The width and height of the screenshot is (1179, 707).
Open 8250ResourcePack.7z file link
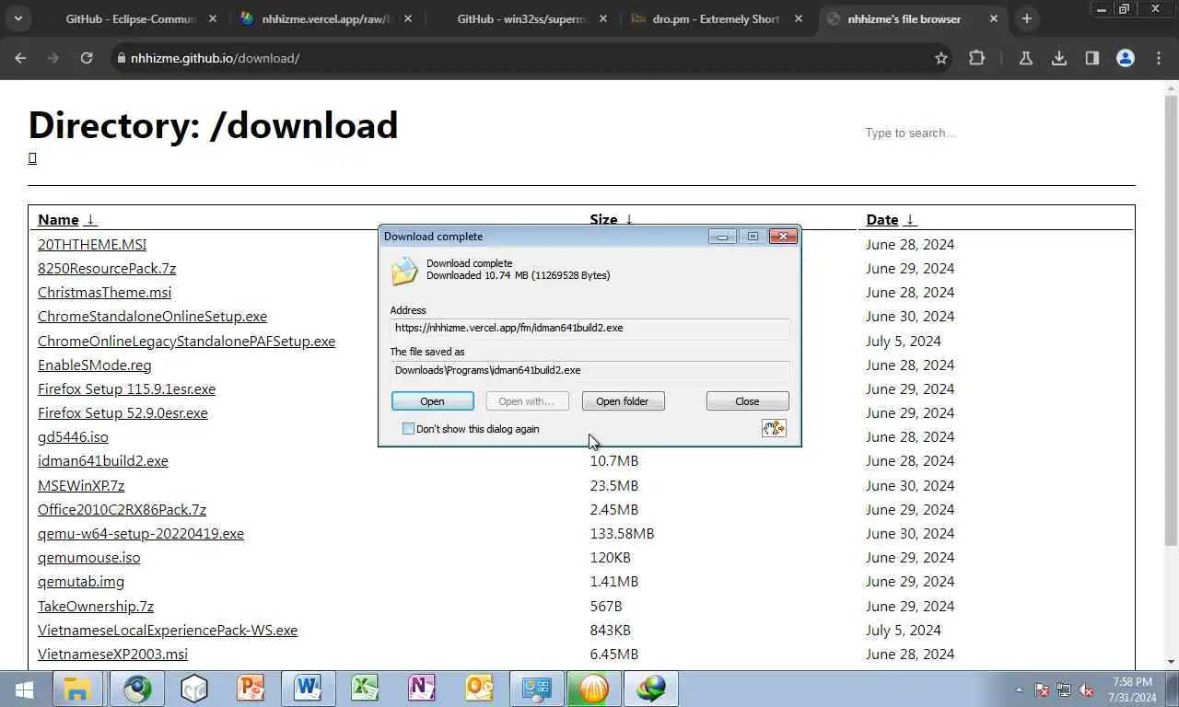107,268
